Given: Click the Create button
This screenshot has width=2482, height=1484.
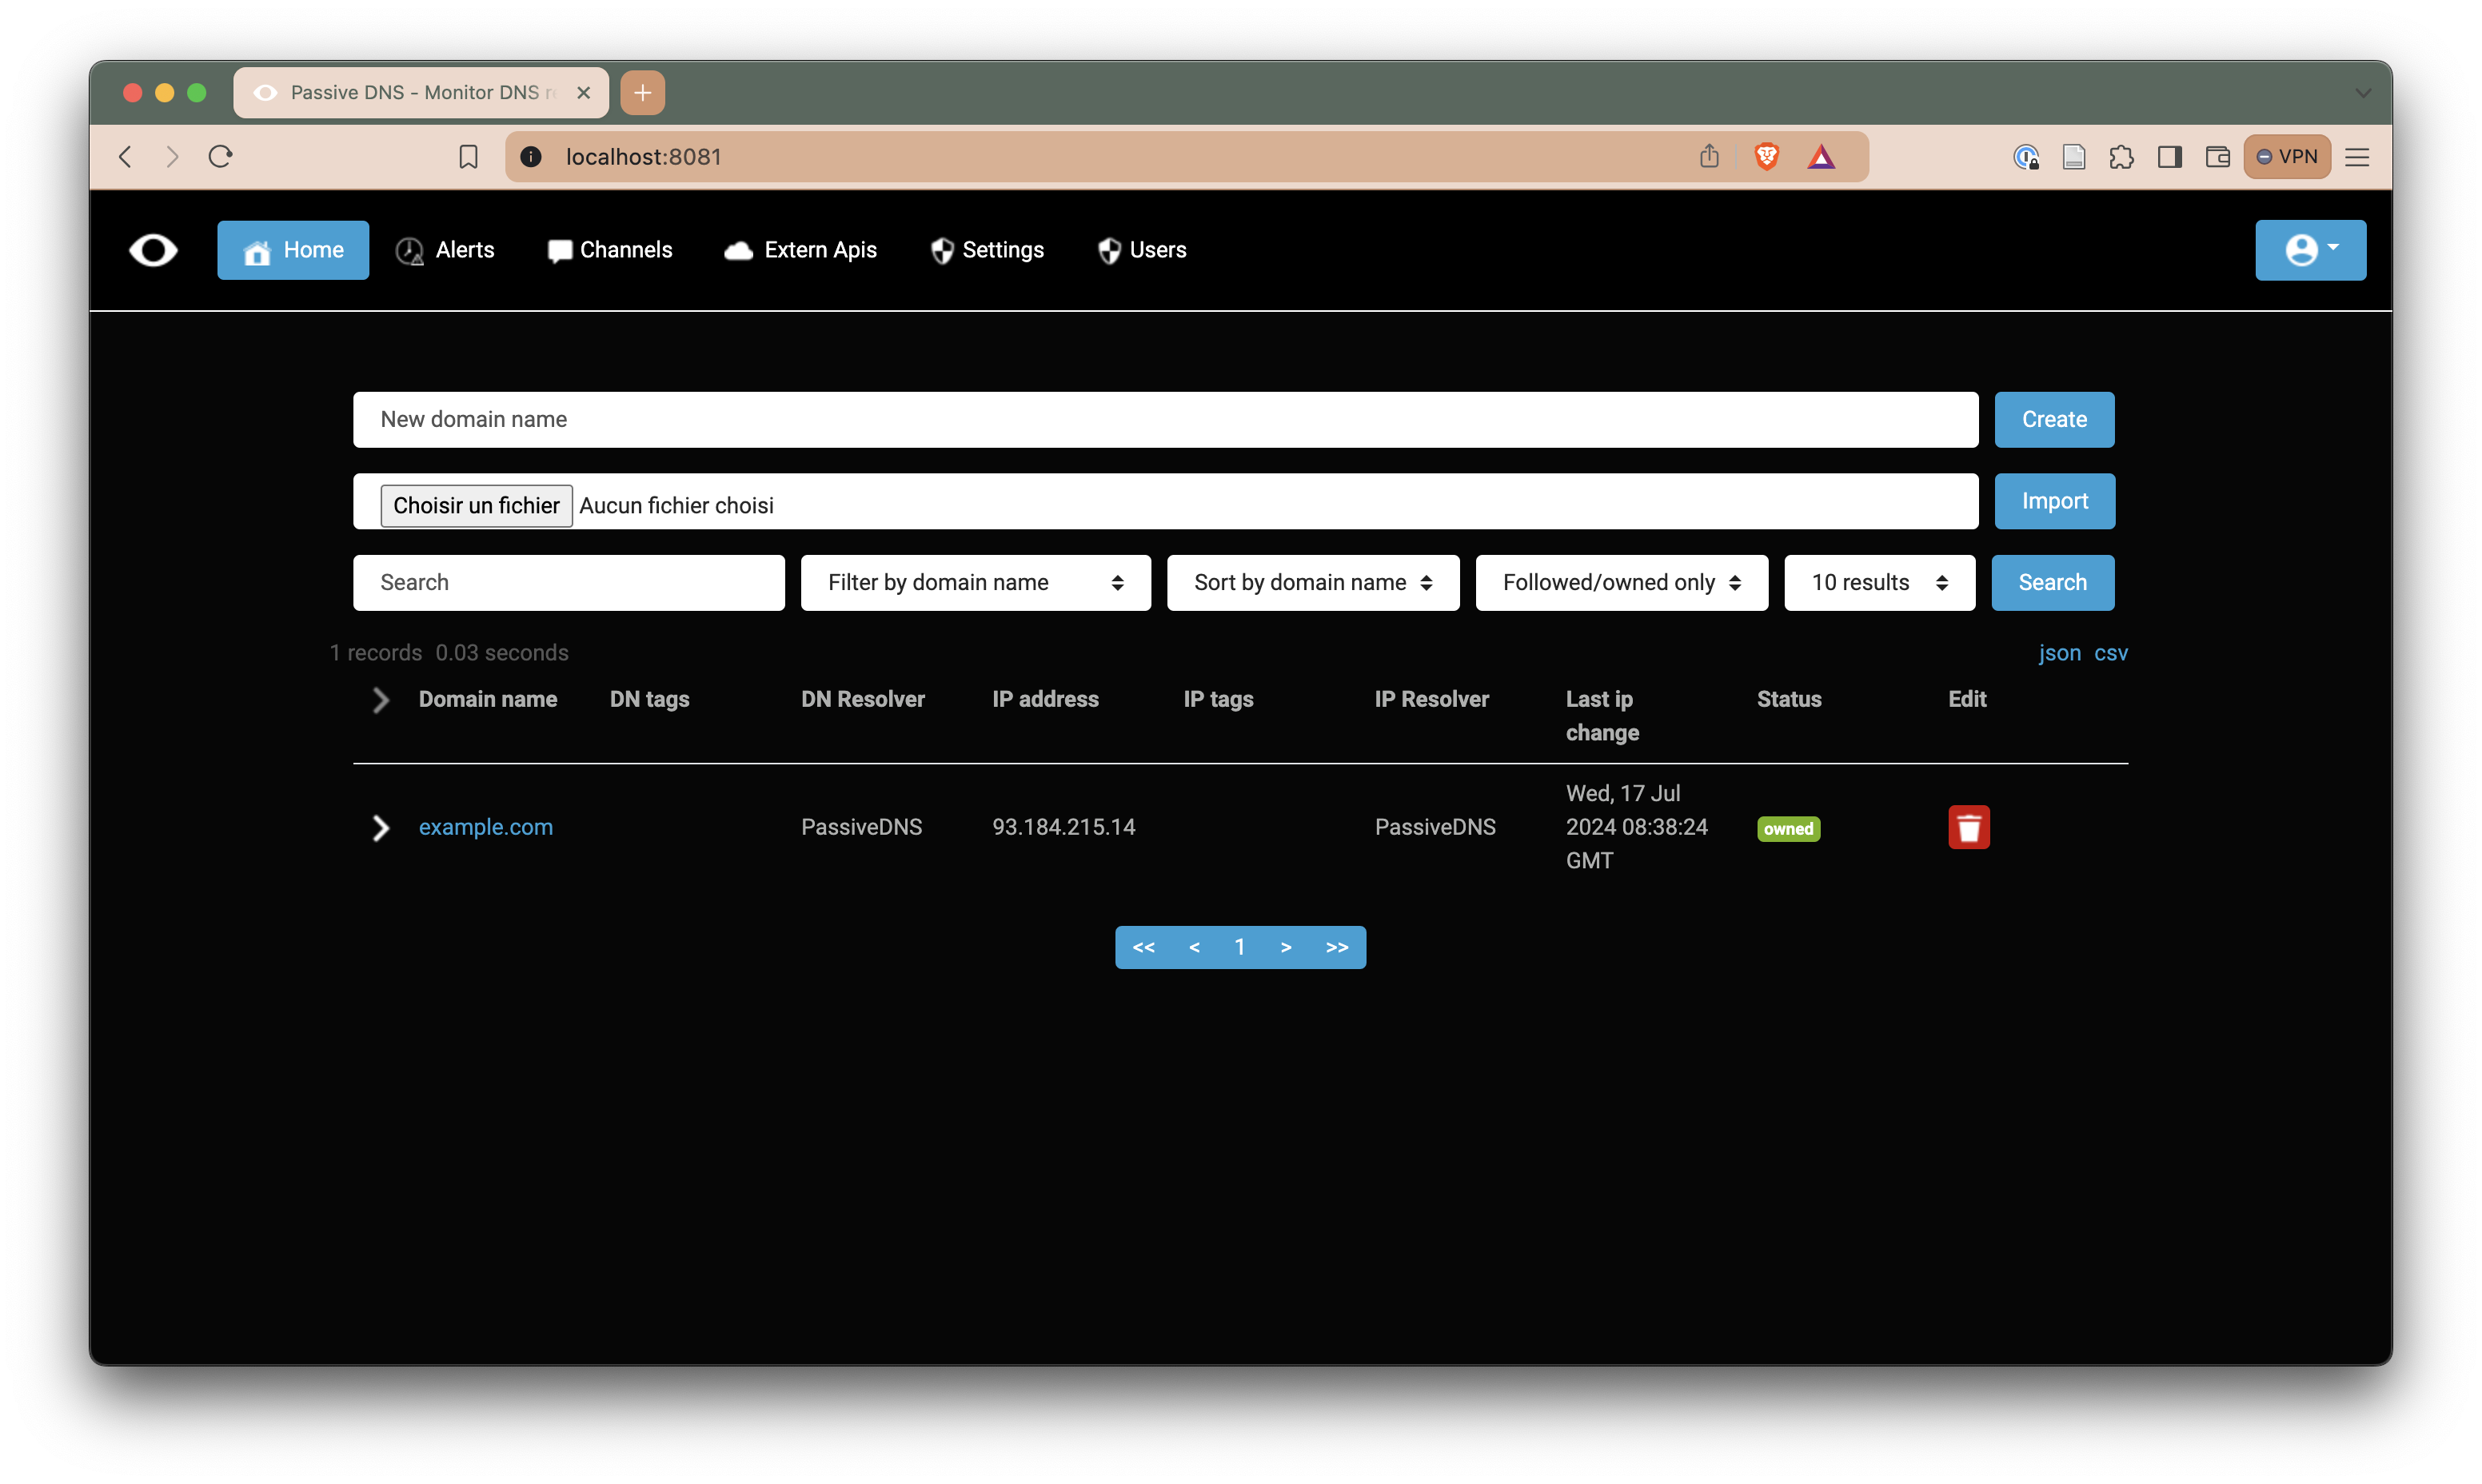Looking at the screenshot, I should 2054,419.
